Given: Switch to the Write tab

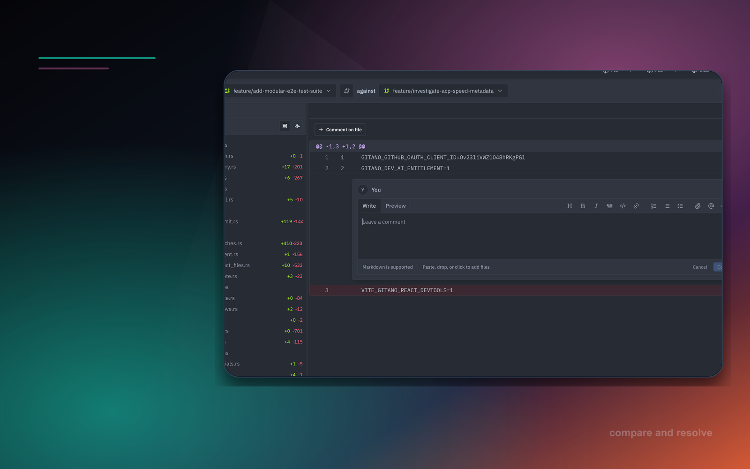Looking at the screenshot, I should point(369,206).
